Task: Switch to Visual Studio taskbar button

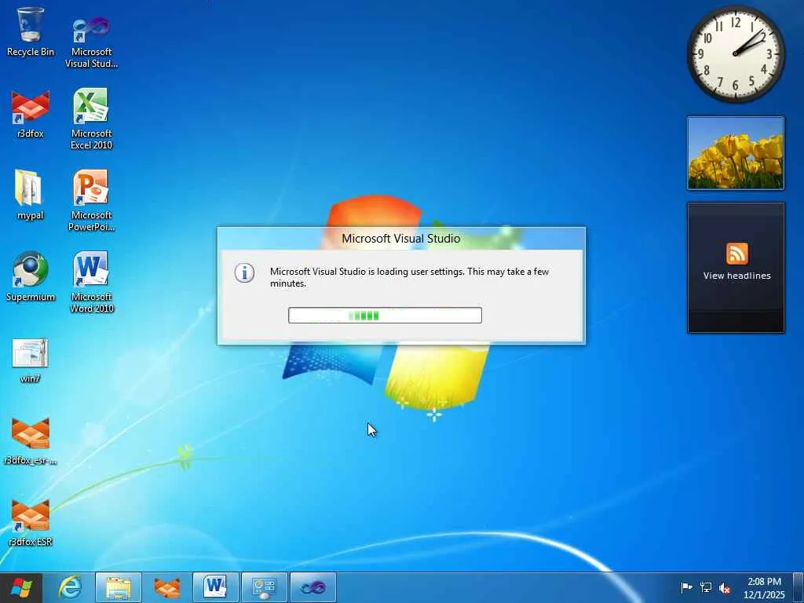Action: click(x=312, y=587)
